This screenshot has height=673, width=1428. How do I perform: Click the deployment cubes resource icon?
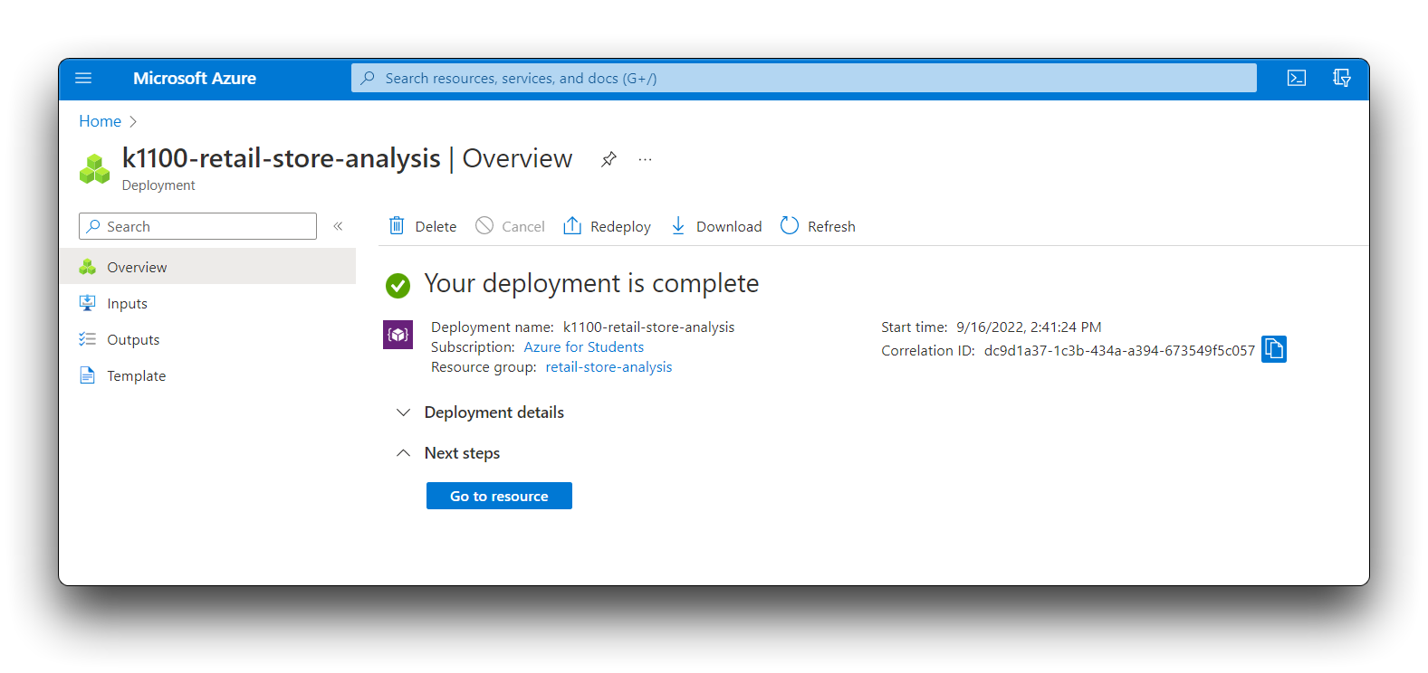(94, 168)
